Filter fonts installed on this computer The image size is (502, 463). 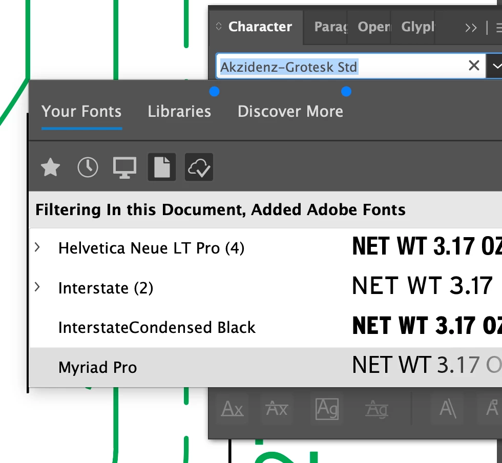coord(124,167)
